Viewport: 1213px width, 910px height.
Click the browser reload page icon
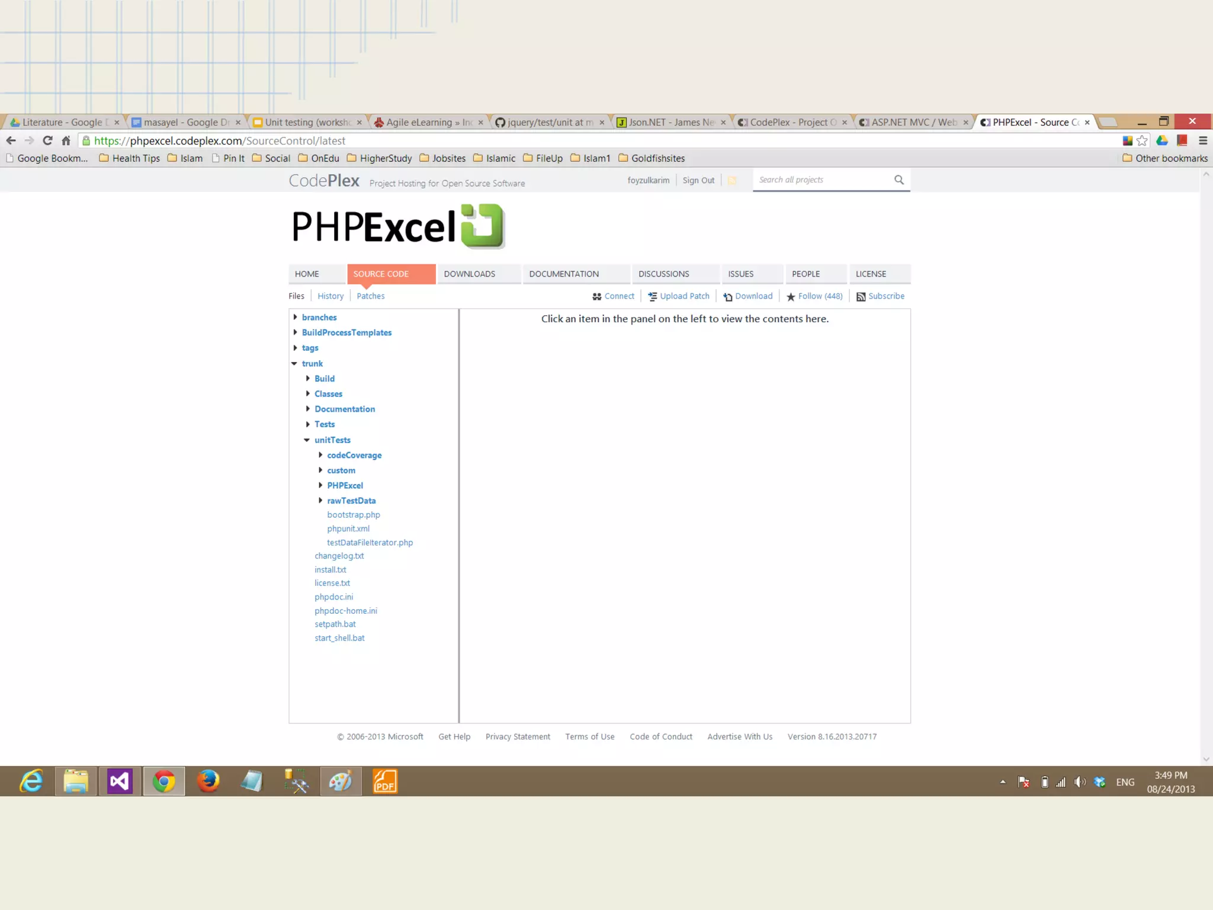[47, 140]
